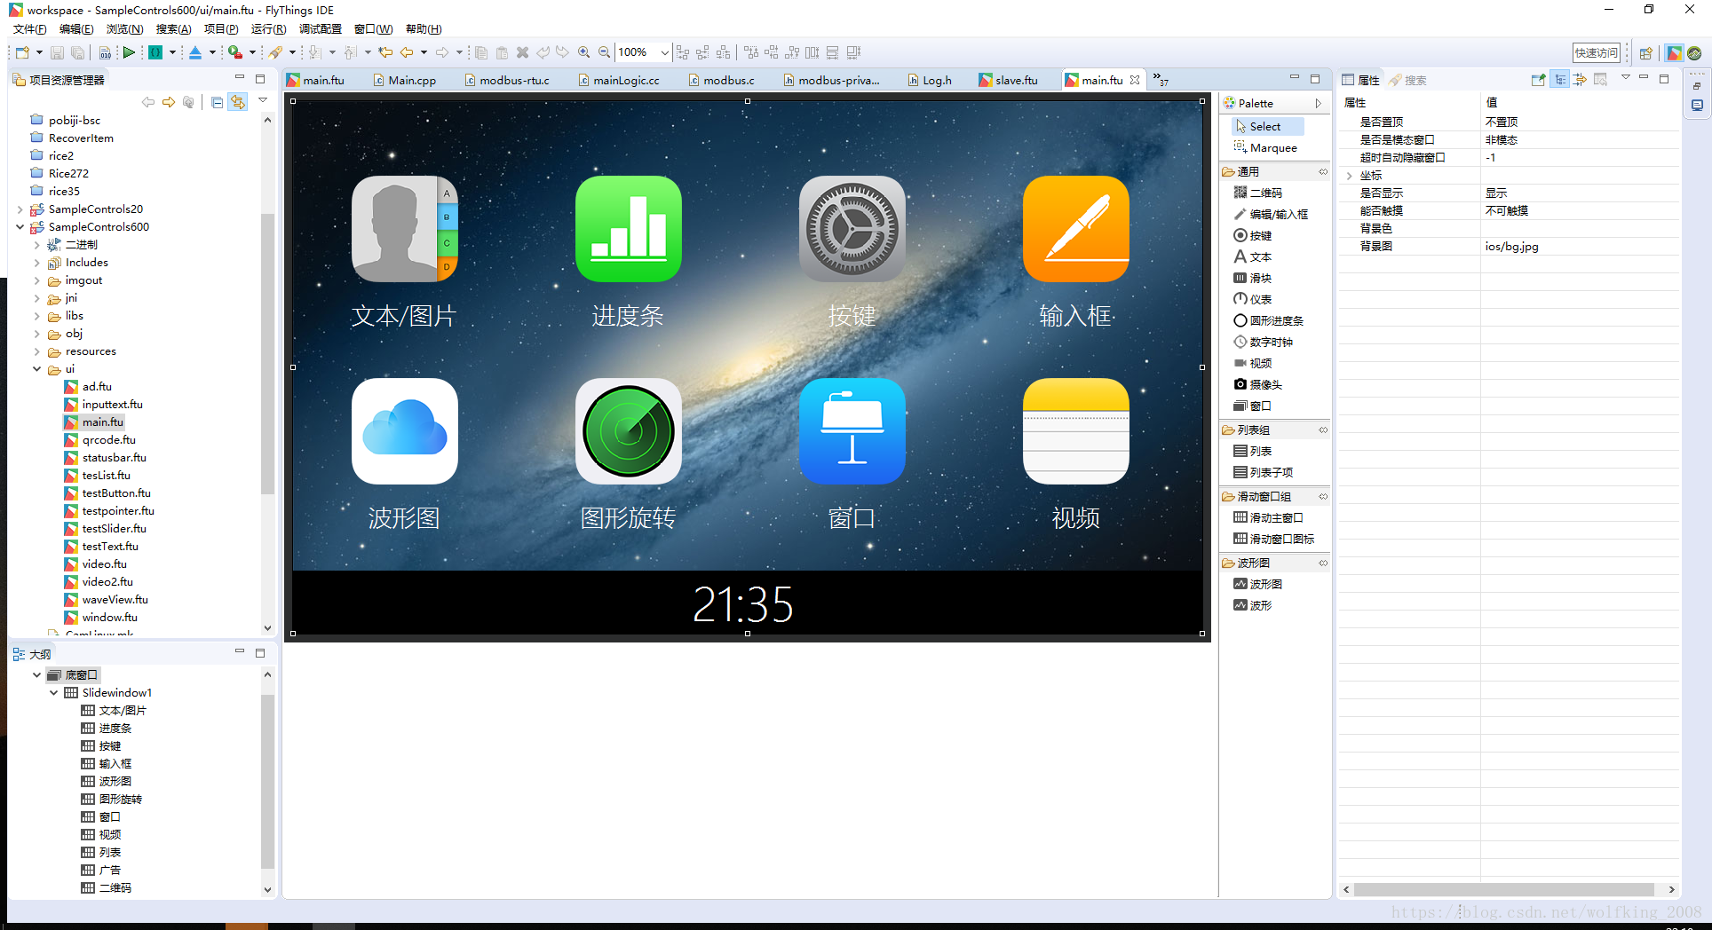Expand the SampleControls20 project node

[x=20, y=209]
